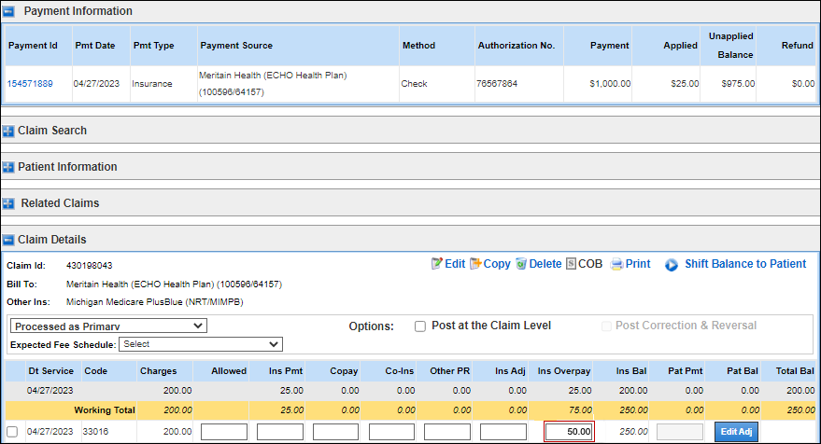
Task: Open the Processed as Primary dropdown
Action: pos(107,326)
